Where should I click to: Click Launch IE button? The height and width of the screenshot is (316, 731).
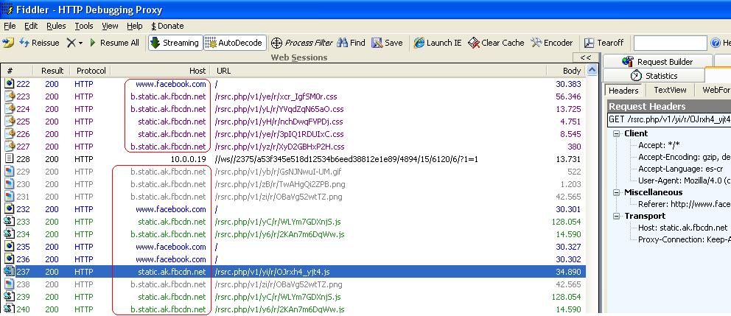(x=437, y=43)
